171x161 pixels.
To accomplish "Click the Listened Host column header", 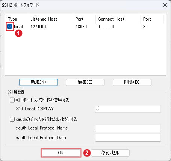I will [x=50, y=19].
